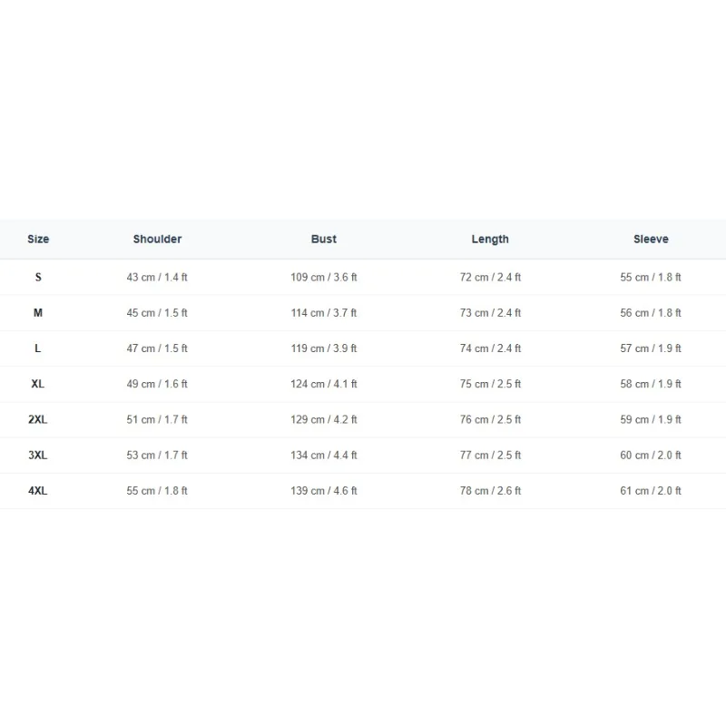Click 4XL shoulder value 55 cm / 1.8 ft
Image resolution: width=726 pixels, height=726 pixels.
point(157,491)
